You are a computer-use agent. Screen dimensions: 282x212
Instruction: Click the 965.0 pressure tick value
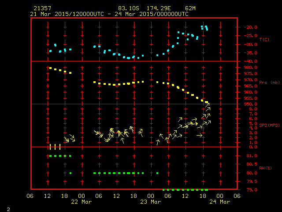pyautogui.click(x=251, y=86)
